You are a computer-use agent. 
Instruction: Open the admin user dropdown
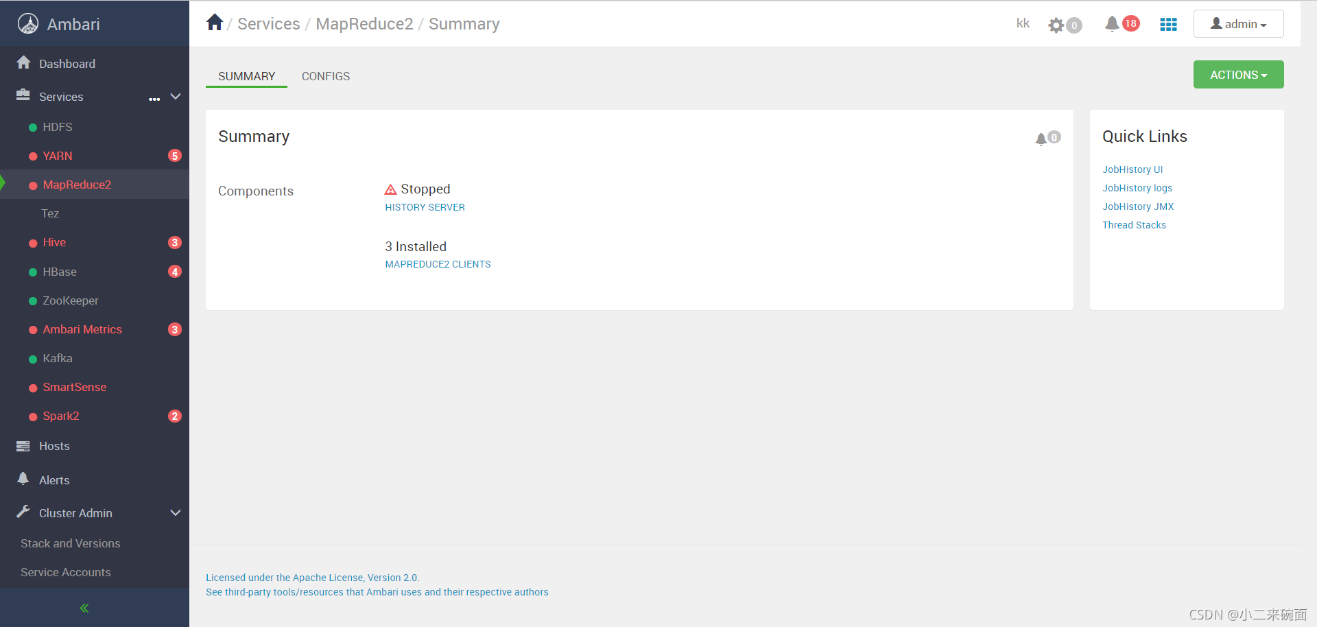[x=1238, y=24]
